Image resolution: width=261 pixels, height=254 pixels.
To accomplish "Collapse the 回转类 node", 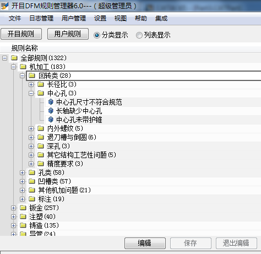I will (x=22, y=76).
